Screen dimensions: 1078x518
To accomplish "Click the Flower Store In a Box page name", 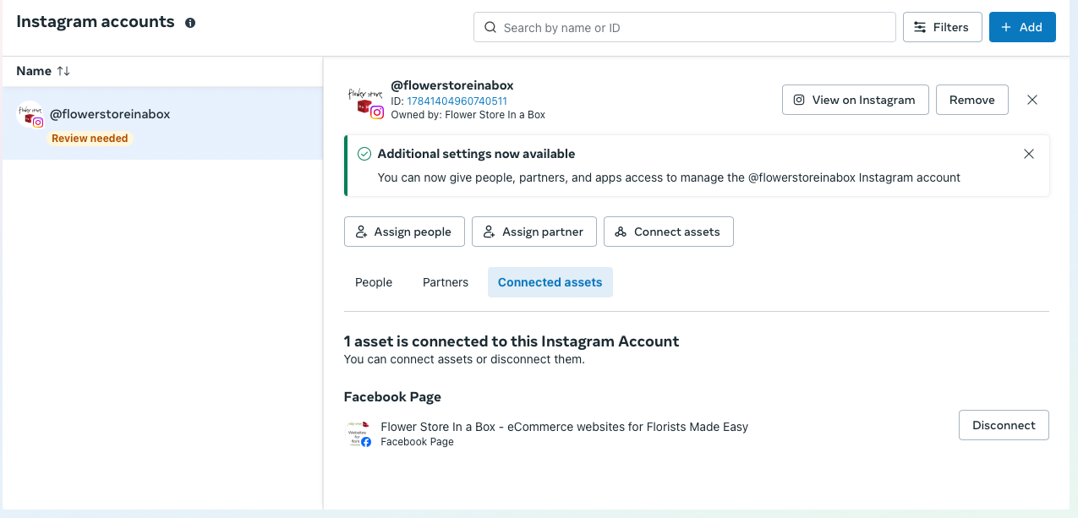I will (565, 427).
